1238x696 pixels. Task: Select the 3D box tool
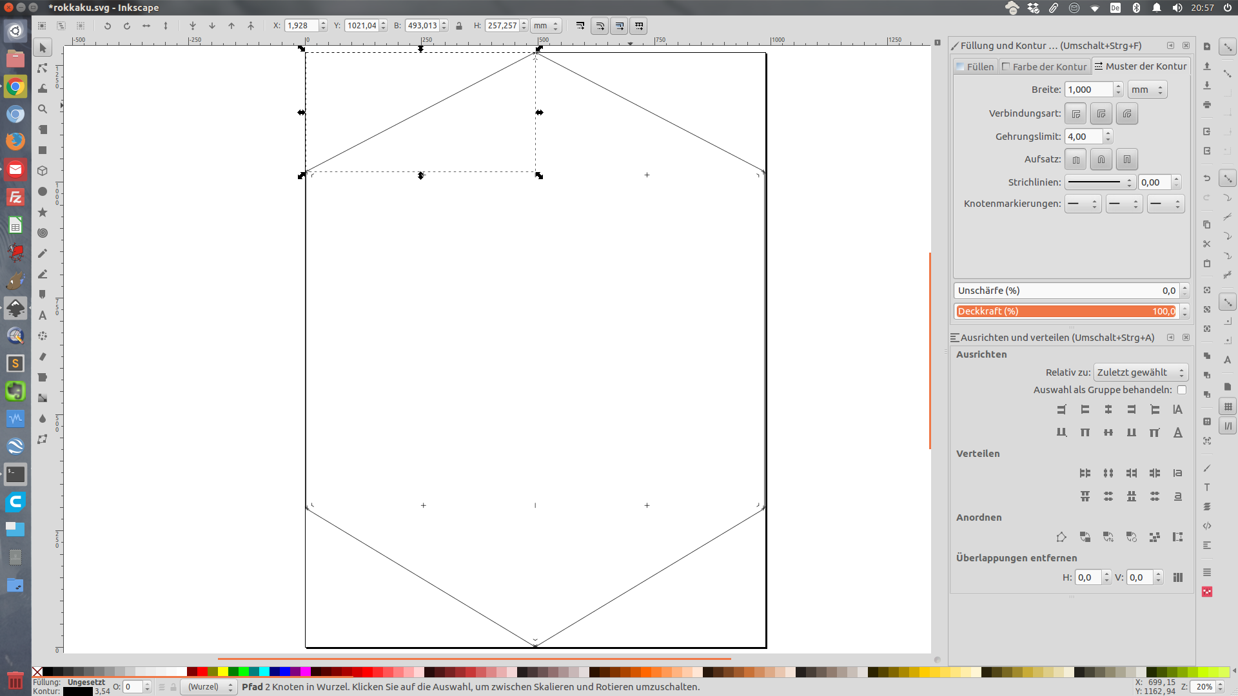[43, 171]
